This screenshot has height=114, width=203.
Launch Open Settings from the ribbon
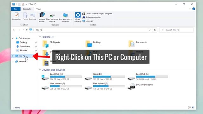[x=78, y=17]
